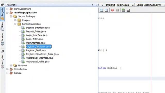165x93 pixels.
Task: Click the Login_Table.java file icon
Action: [23, 39]
